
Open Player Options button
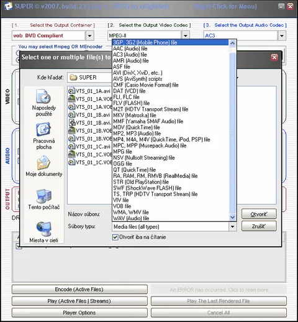coord(79,313)
